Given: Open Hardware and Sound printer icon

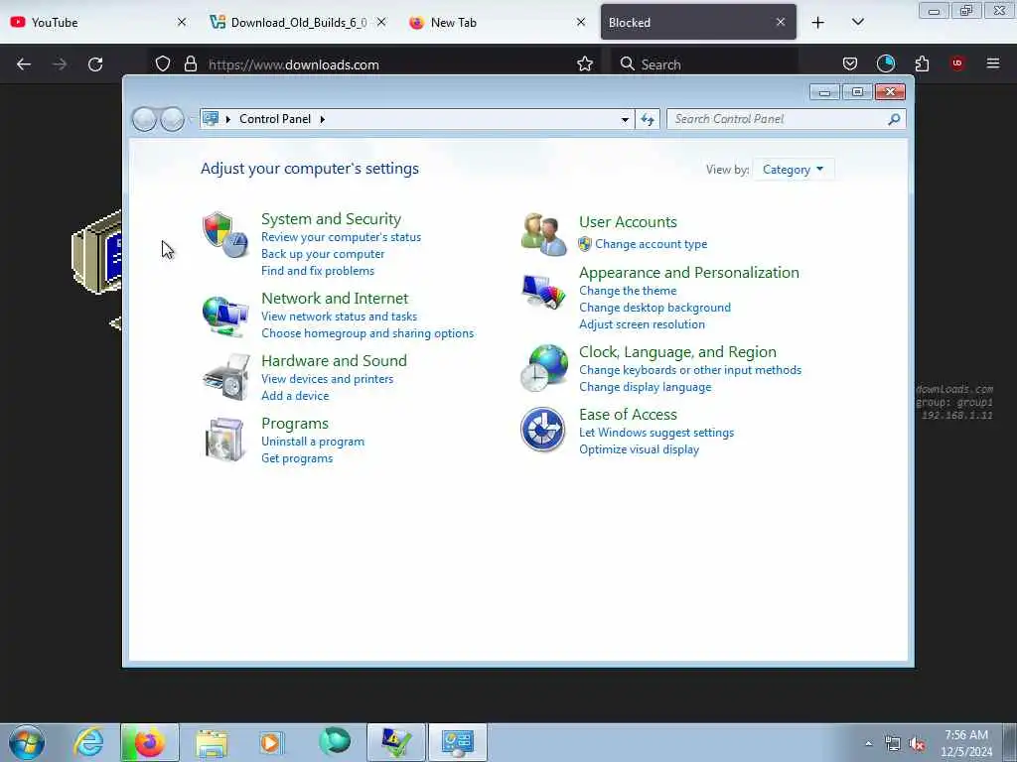Looking at the screenshot, I should point(226,377).
